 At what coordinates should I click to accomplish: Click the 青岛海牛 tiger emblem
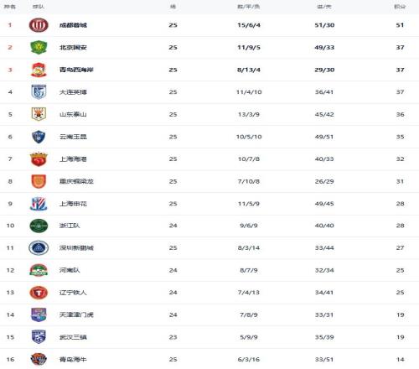point(39,359)
